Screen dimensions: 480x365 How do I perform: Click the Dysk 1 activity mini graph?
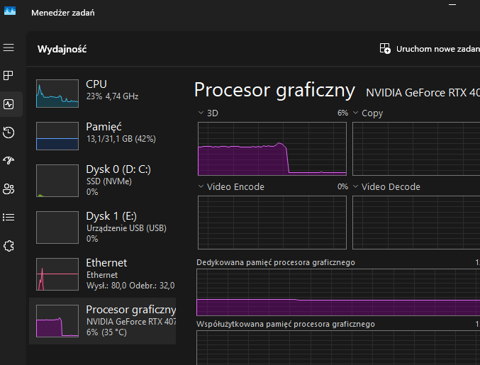click(x=57, y=228)
